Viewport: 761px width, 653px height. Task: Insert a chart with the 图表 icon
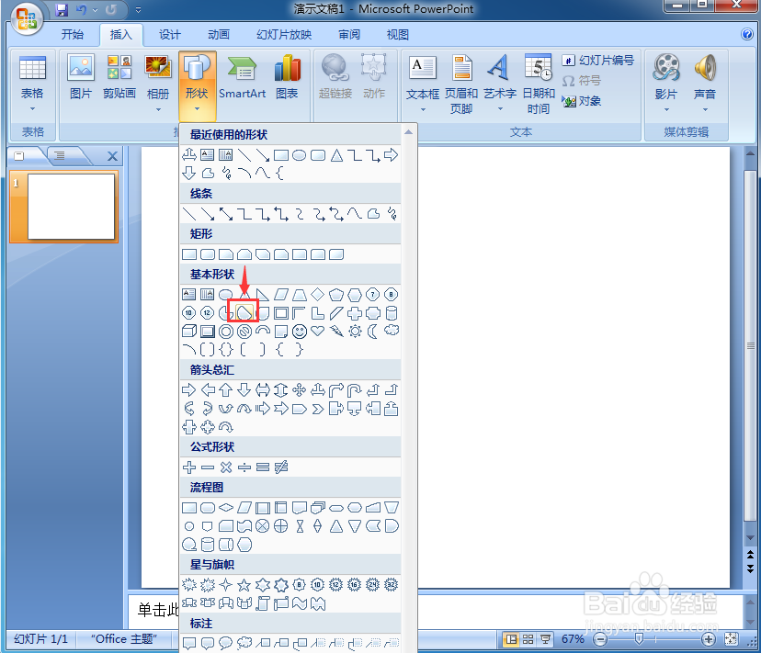point(287,76)
